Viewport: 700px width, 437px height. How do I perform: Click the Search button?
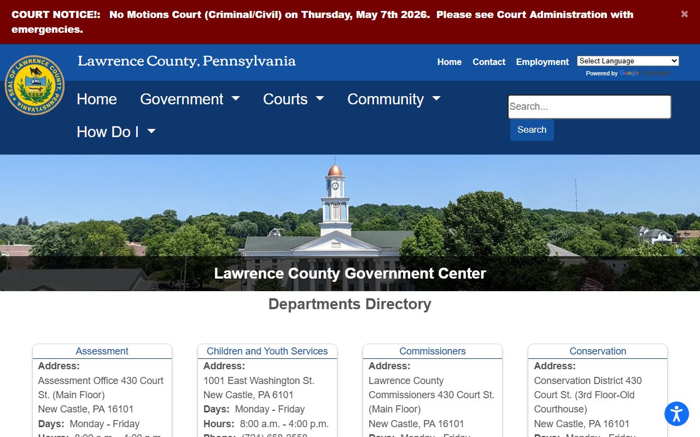coord(532,130)
